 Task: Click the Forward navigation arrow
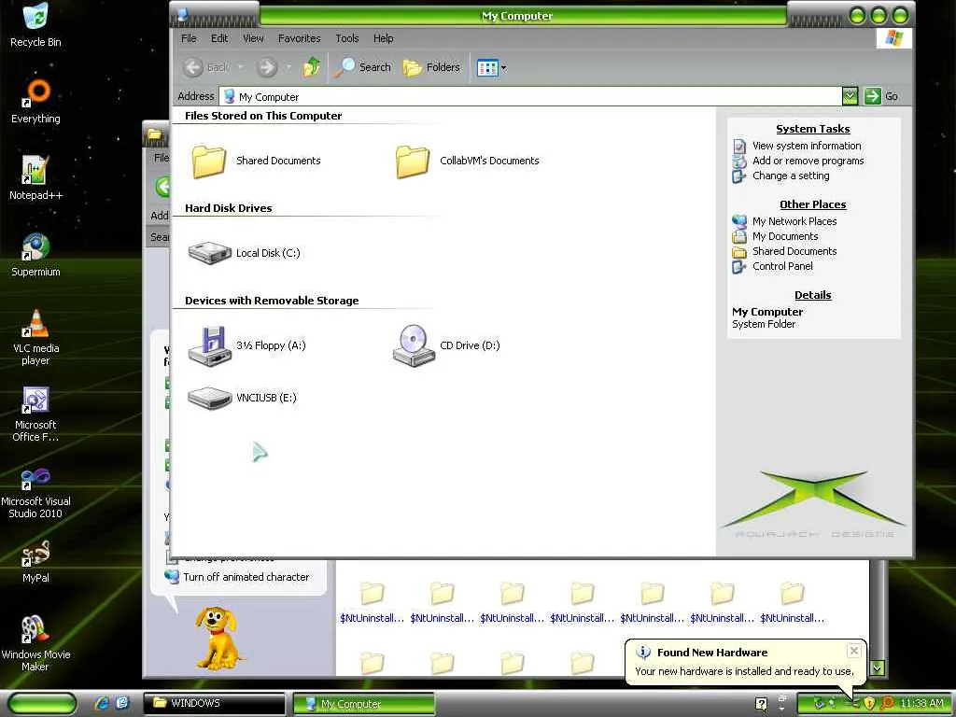click(x=266, y=67)
